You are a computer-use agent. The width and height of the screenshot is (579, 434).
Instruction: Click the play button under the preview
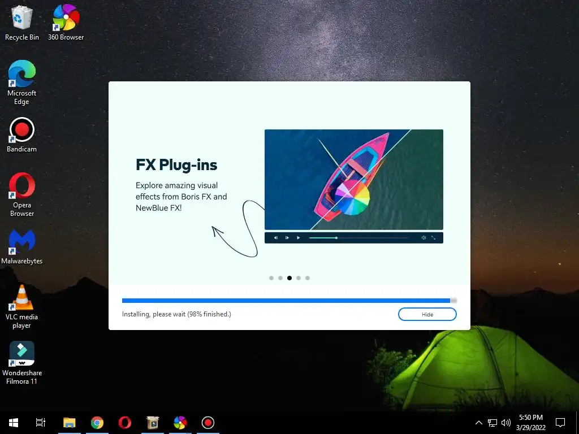point(299,238)
